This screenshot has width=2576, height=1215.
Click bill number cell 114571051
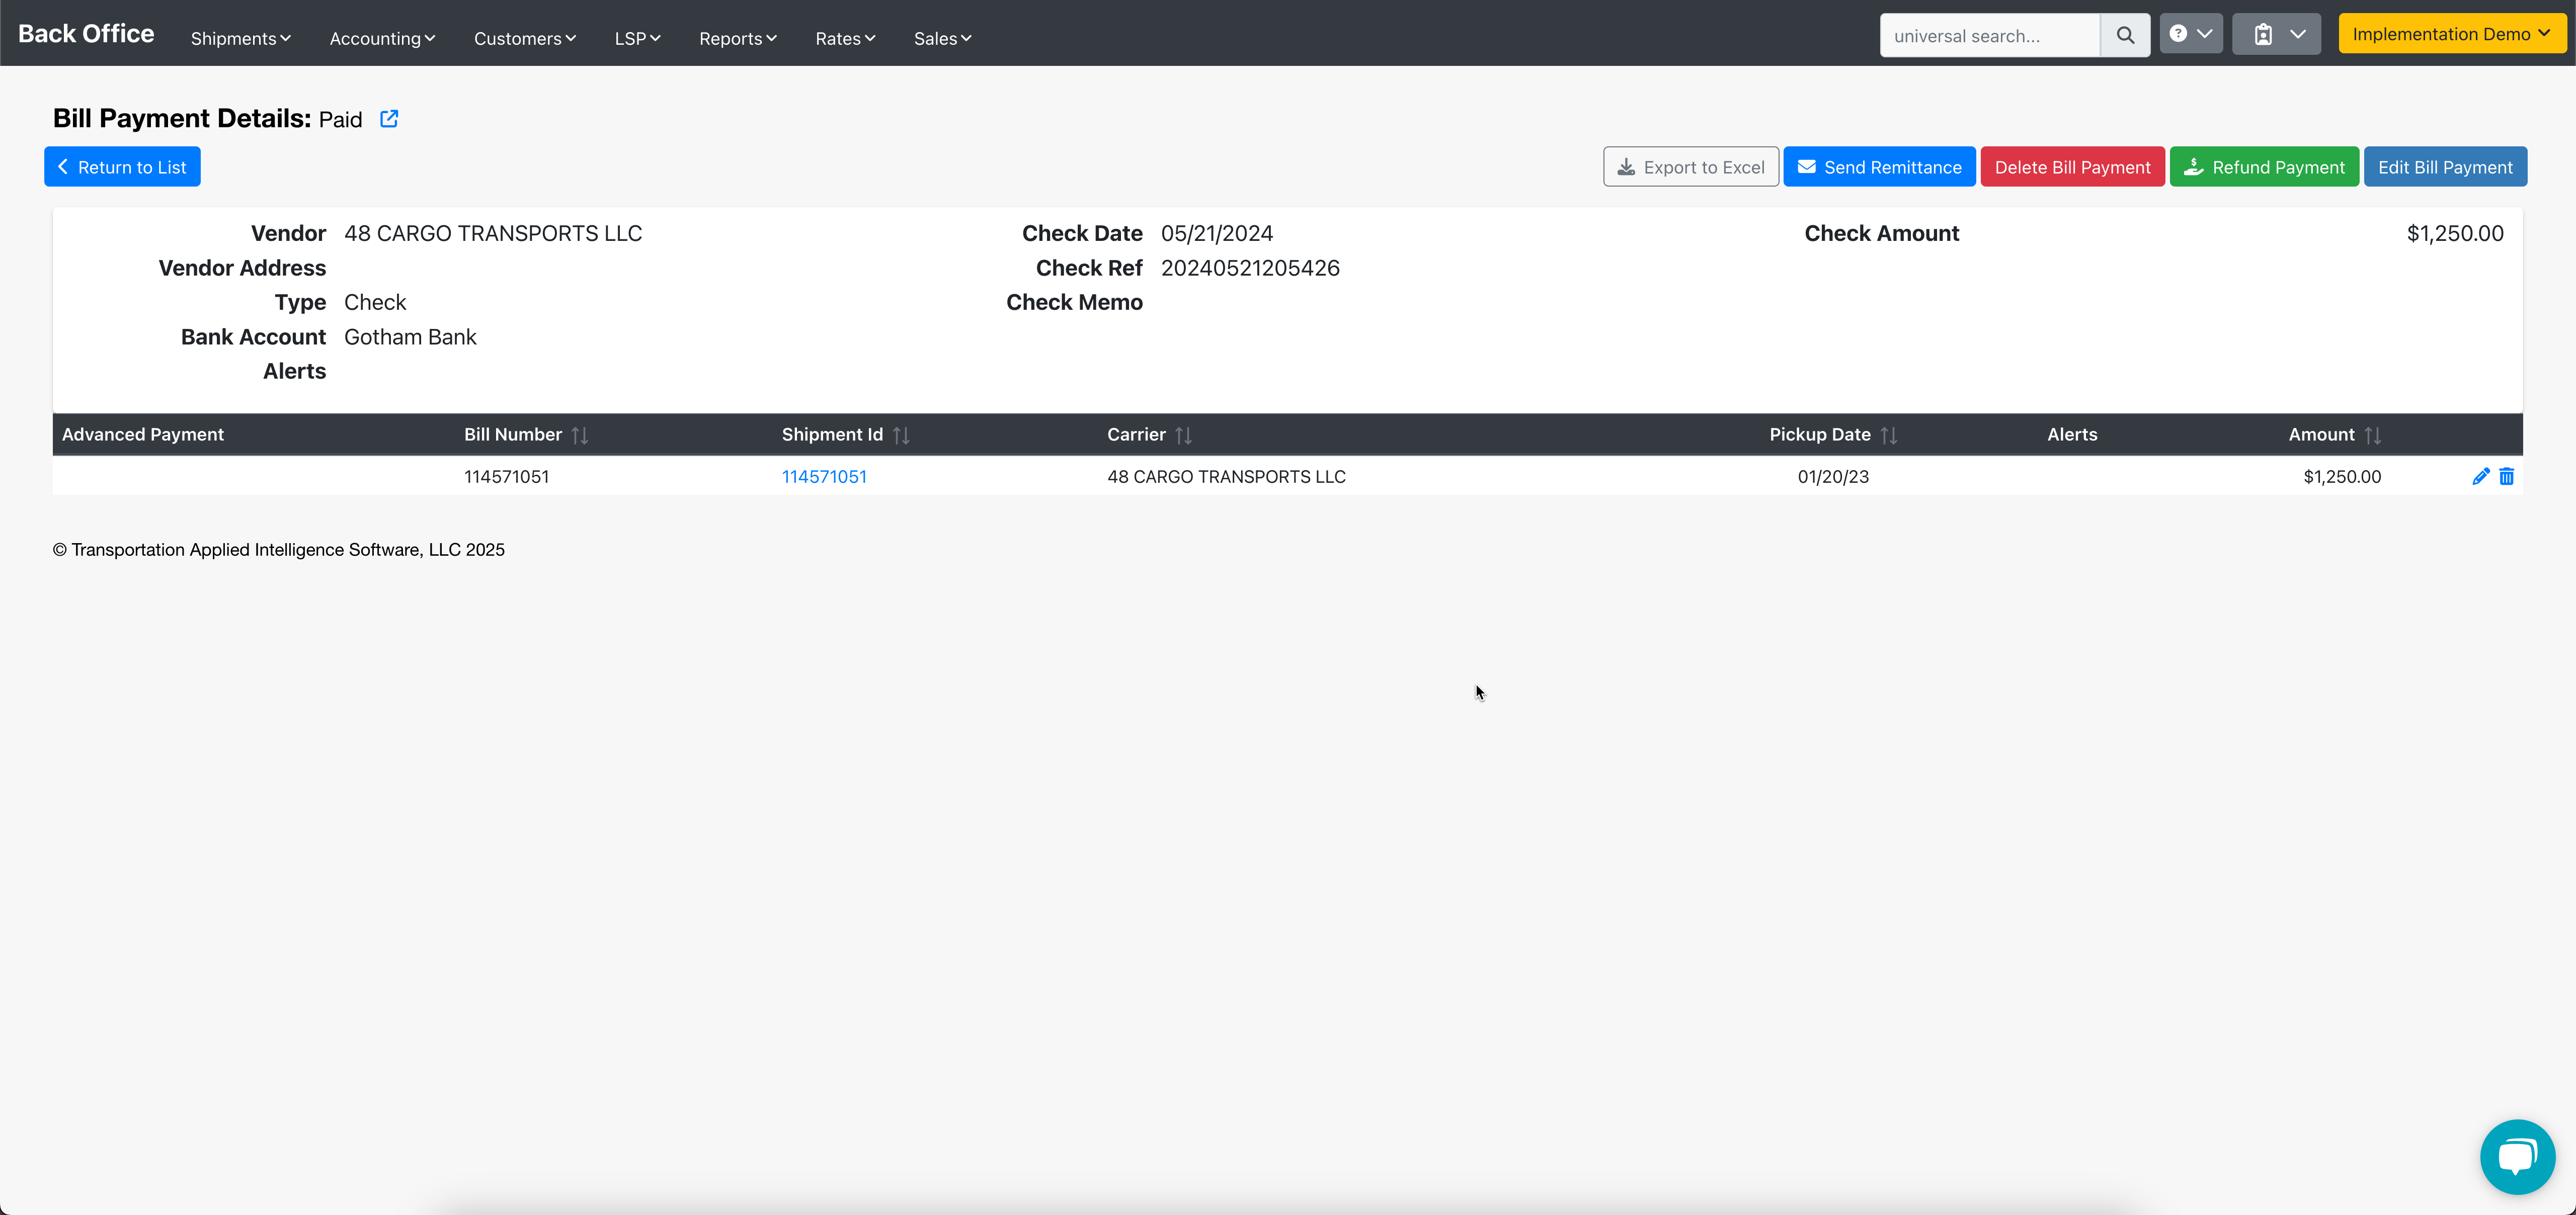pos(506,477)
